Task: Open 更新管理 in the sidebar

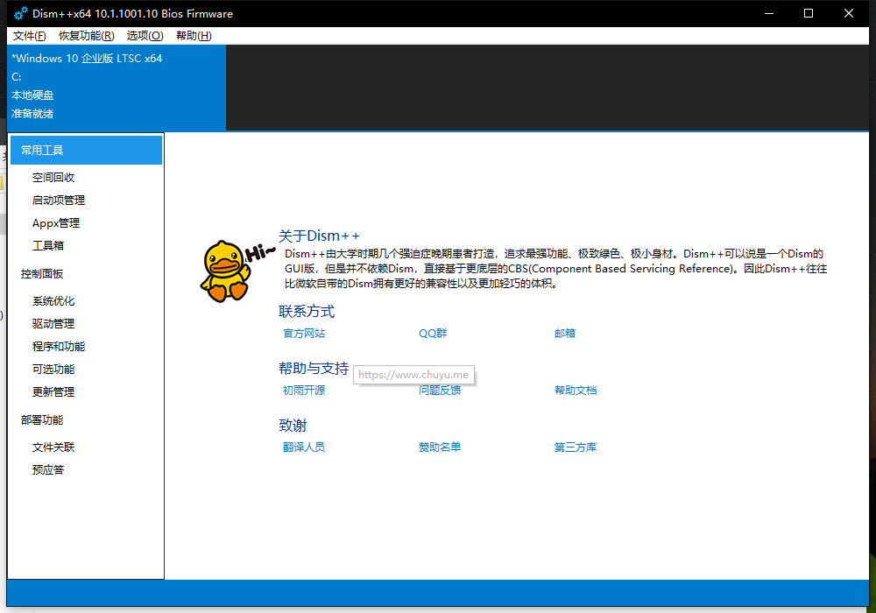Action: [53, 392]
